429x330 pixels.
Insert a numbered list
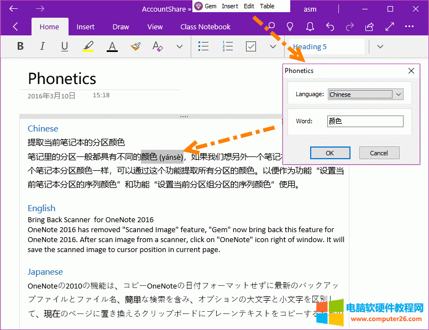pyautogui.click(x=227, y=47)
